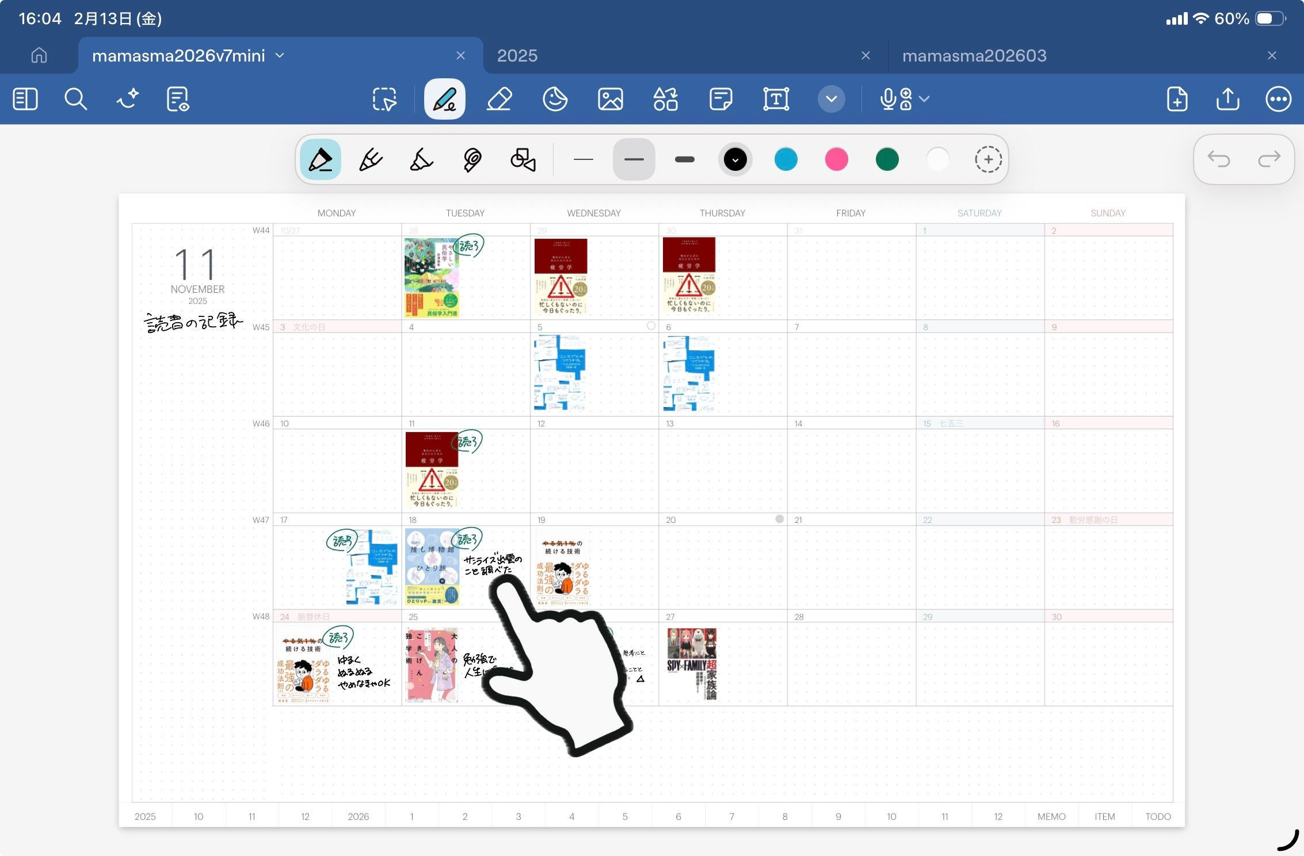Open audio recording options chevron
Image resolution: width=1304 pixels, height=856 pixels.
pos(924,99)
